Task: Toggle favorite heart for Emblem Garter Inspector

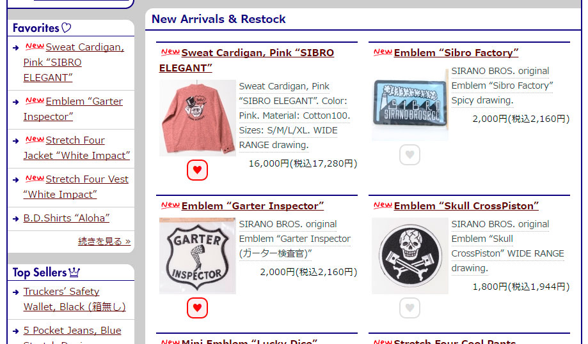Action: click(197, 308)
